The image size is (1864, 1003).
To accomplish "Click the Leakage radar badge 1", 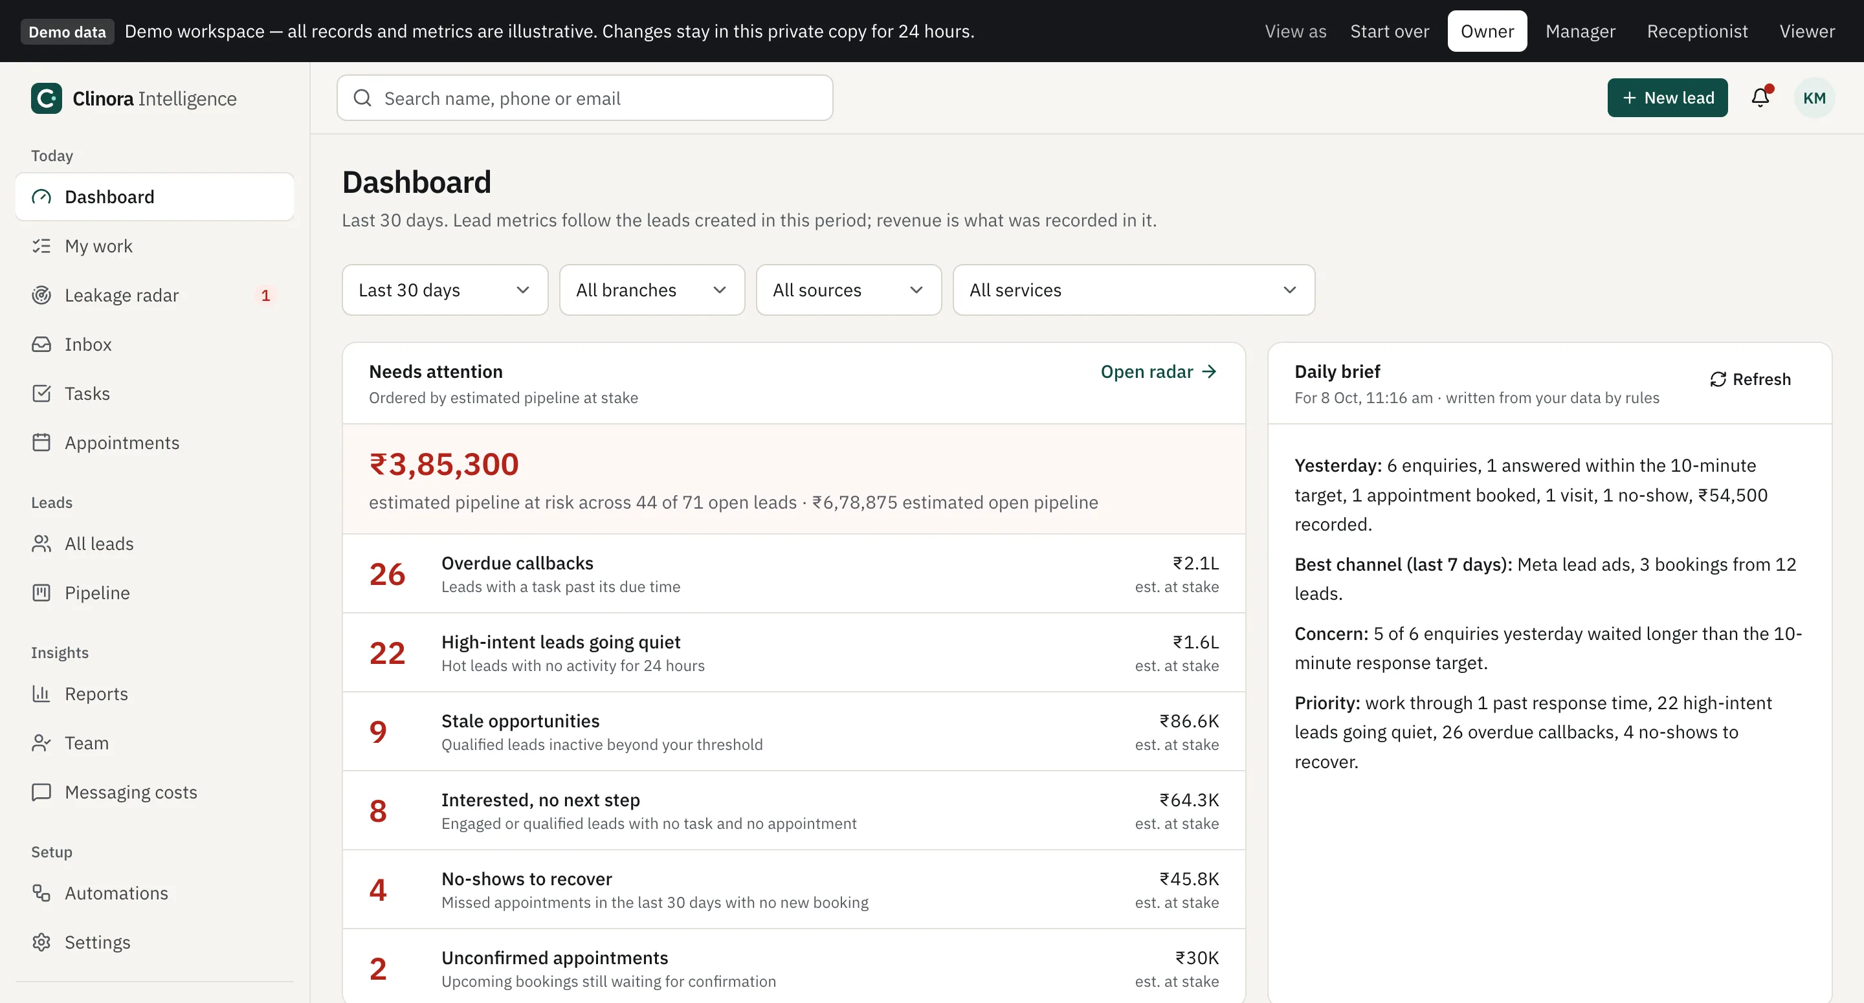I will coord(265,295).
